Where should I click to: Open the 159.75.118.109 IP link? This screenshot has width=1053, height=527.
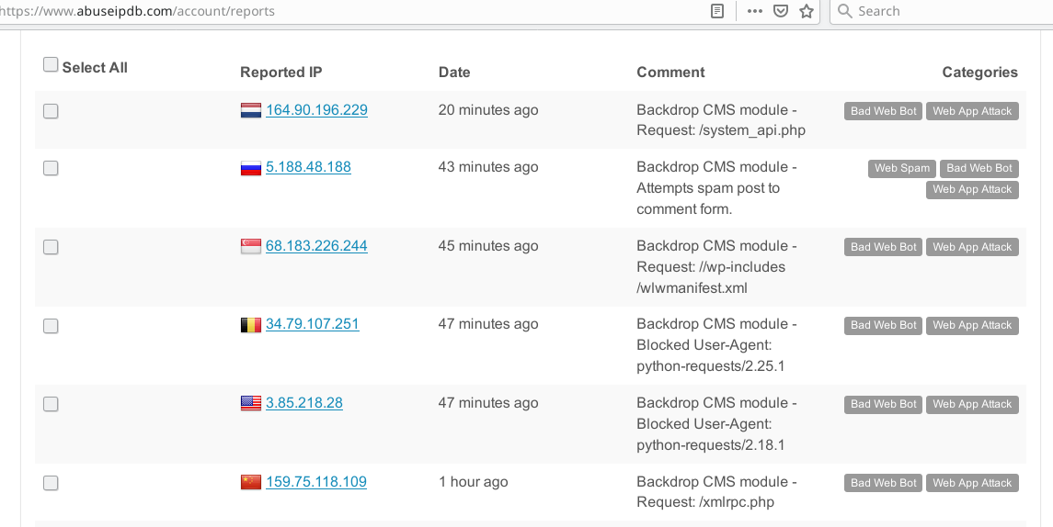pos(316,481)
